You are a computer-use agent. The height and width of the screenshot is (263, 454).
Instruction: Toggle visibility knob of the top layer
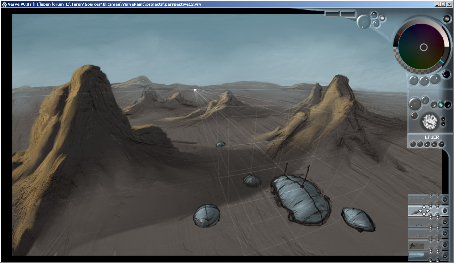[x=444, y=199]
